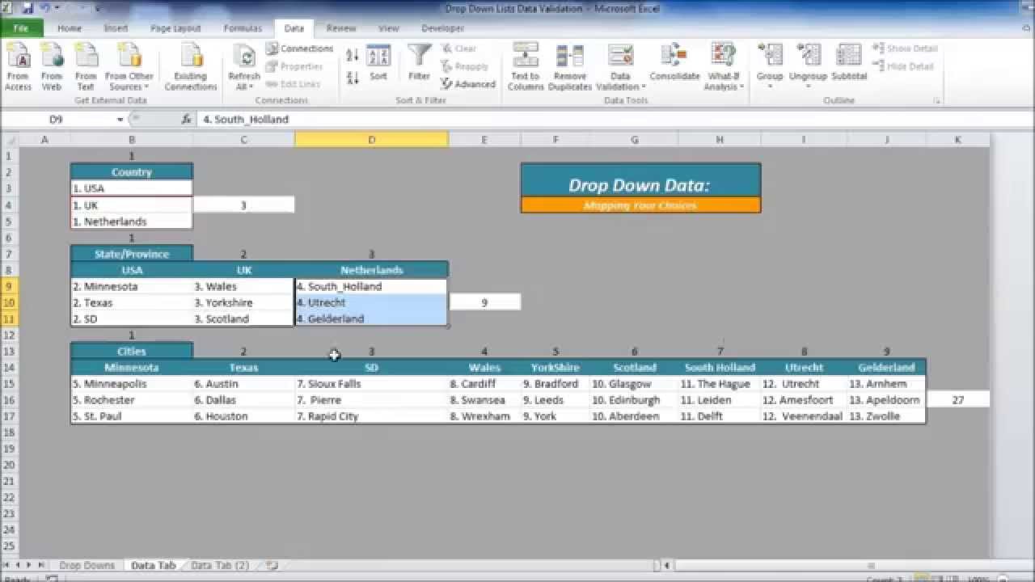Viewport: 1035px width, 582px height.
Task: Switch to the Developer tab
Action: coord(443,28)
